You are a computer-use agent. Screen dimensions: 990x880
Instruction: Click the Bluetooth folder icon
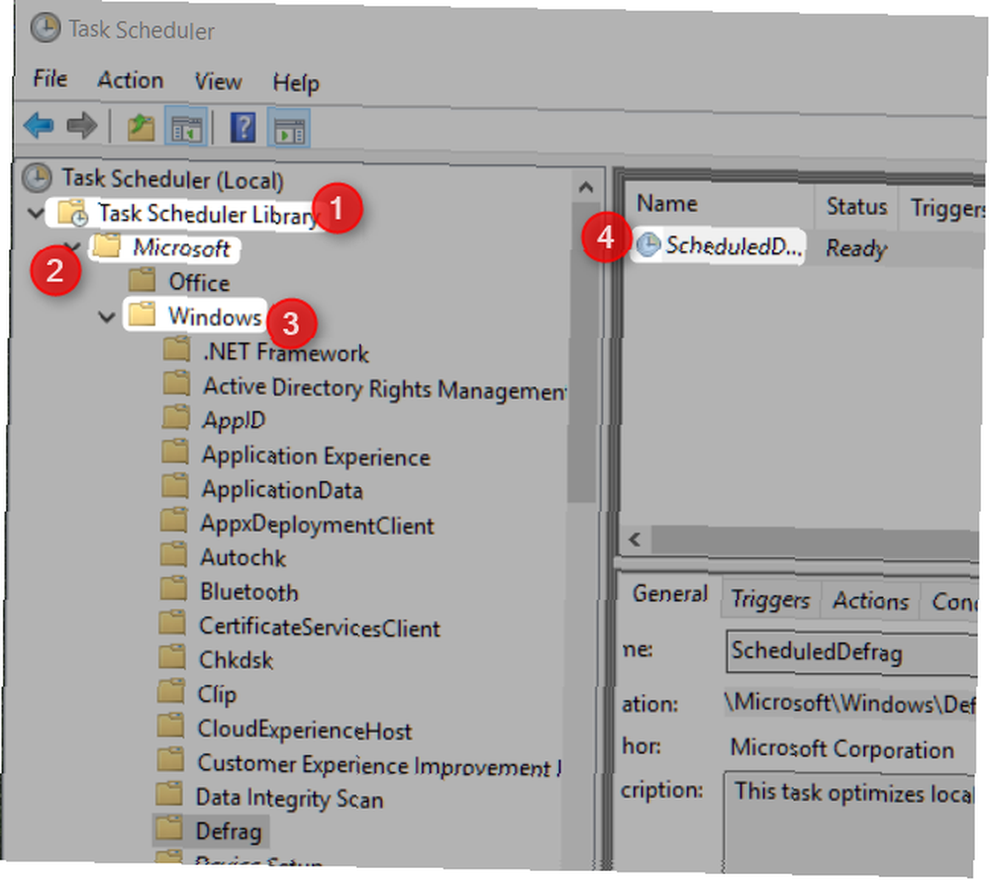[x=173, y=589]
